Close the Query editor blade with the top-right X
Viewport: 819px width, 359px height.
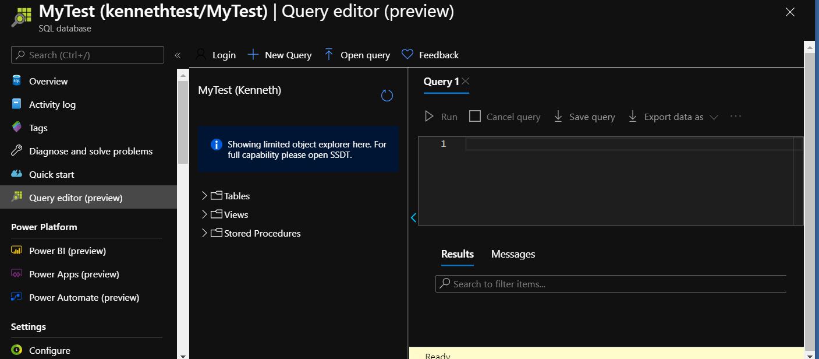pyautogui.click(x=790, y=12)
